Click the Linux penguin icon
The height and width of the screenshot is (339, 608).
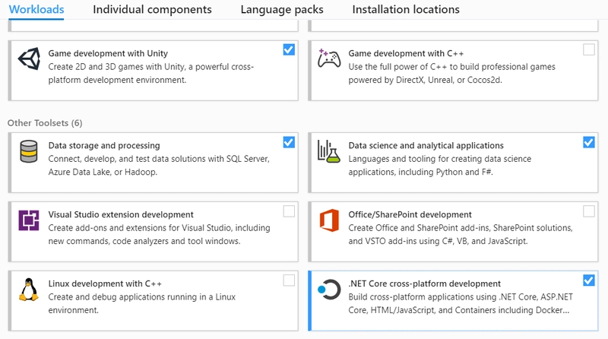[x=29, y=290]
